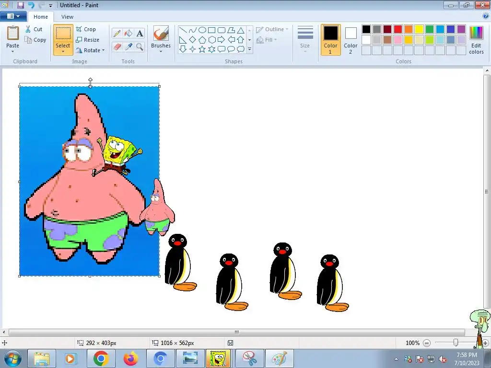
Task: Click the taskbar clock showing 7:58 PM
Action: click(x=467, y=359)
